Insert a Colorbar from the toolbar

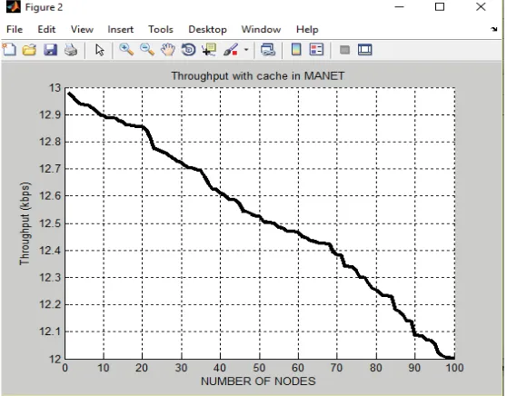pyautogui.click(x=296, y=50)
